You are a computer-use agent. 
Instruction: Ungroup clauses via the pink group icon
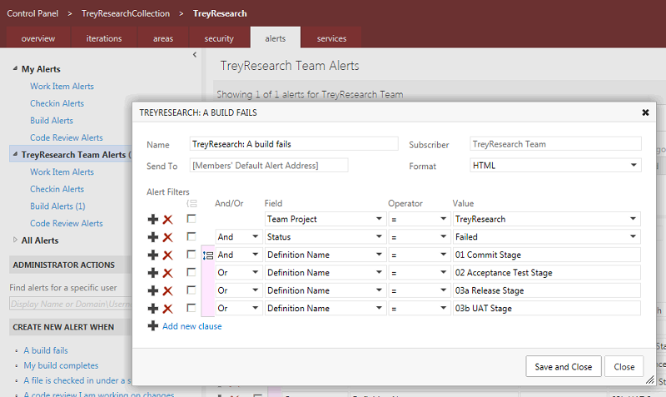(x=207, y=256)
